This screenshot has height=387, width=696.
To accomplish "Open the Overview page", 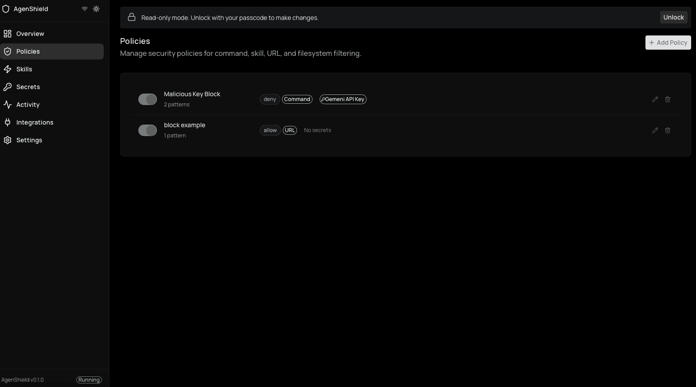I will point(52,34).
